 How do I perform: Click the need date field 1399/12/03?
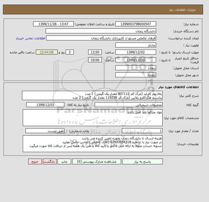click(45, 105)
